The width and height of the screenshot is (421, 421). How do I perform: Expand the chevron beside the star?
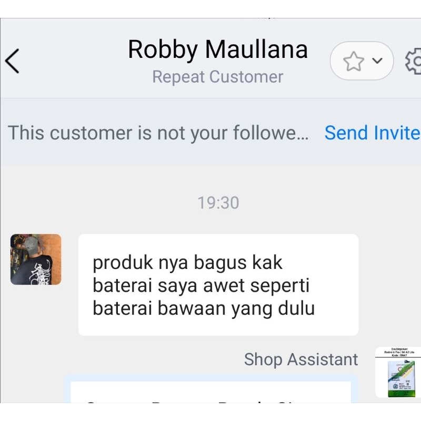377,61
